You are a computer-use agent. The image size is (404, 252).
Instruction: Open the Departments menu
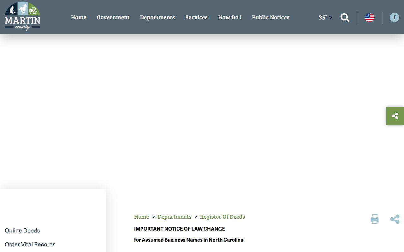click(x=157, y=17)
